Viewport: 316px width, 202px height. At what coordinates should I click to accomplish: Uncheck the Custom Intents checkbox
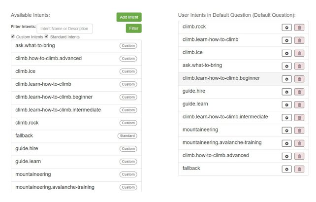point(13,36)
